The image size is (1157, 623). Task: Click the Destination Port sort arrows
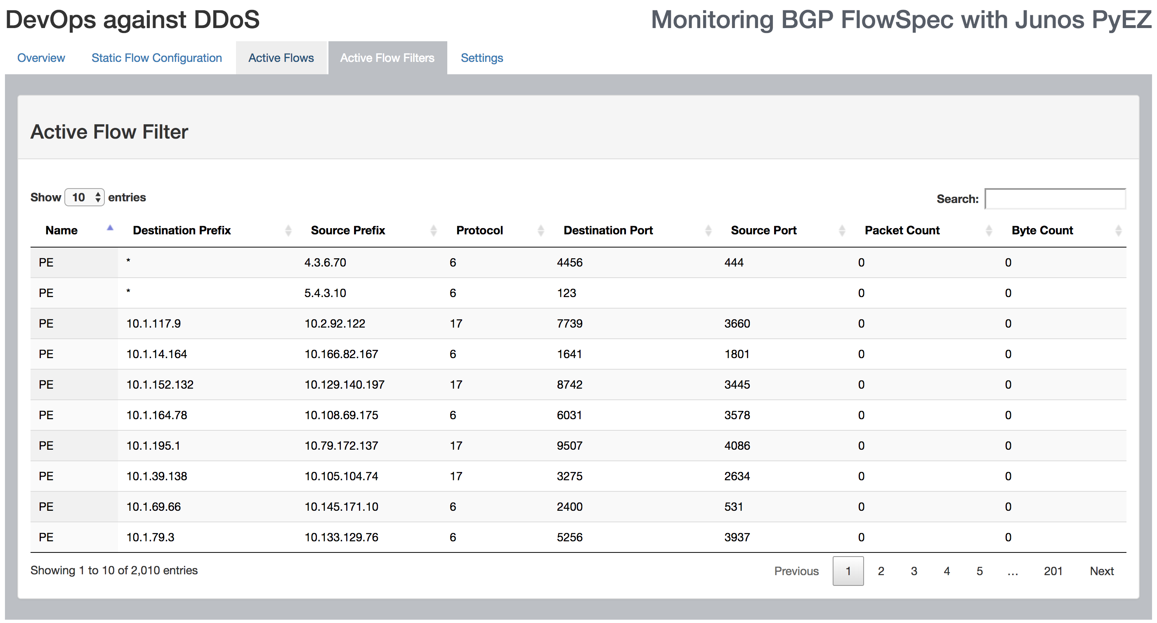(x=708, y=230)
